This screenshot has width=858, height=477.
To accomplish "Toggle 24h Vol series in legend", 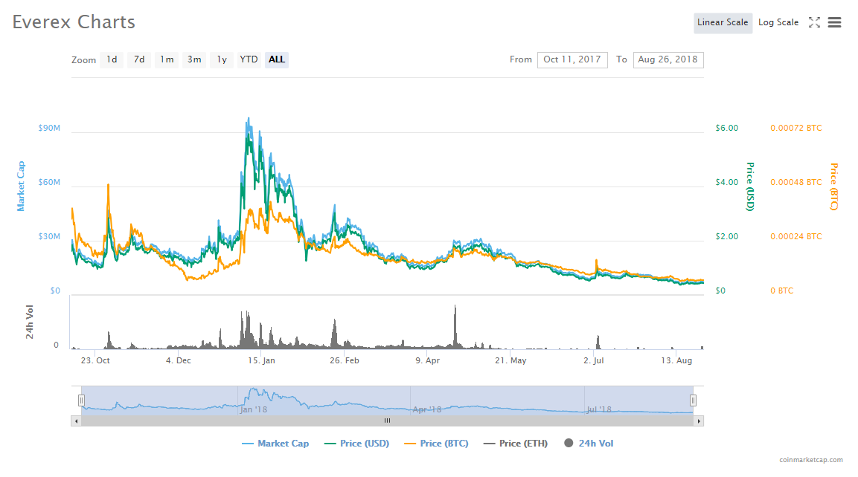I will click(589, 444).
